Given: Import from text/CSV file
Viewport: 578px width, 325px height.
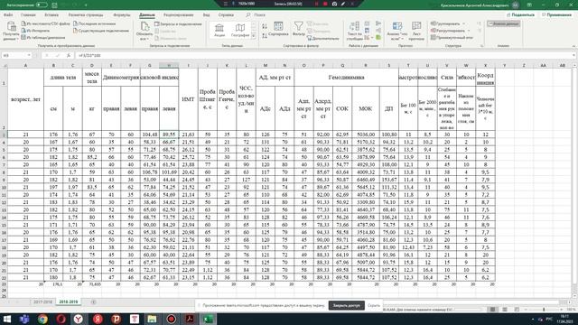Looking at the screenshot, I should [45, 23].
